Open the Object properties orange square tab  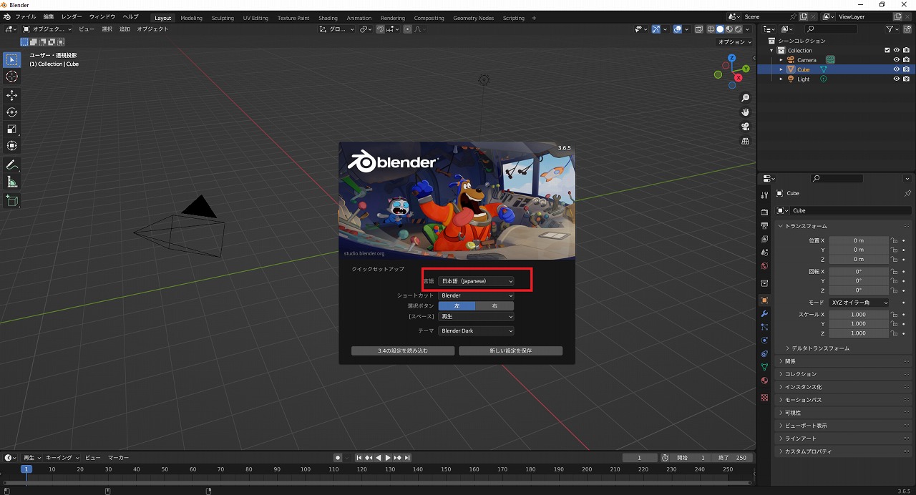tap(764, 300)
